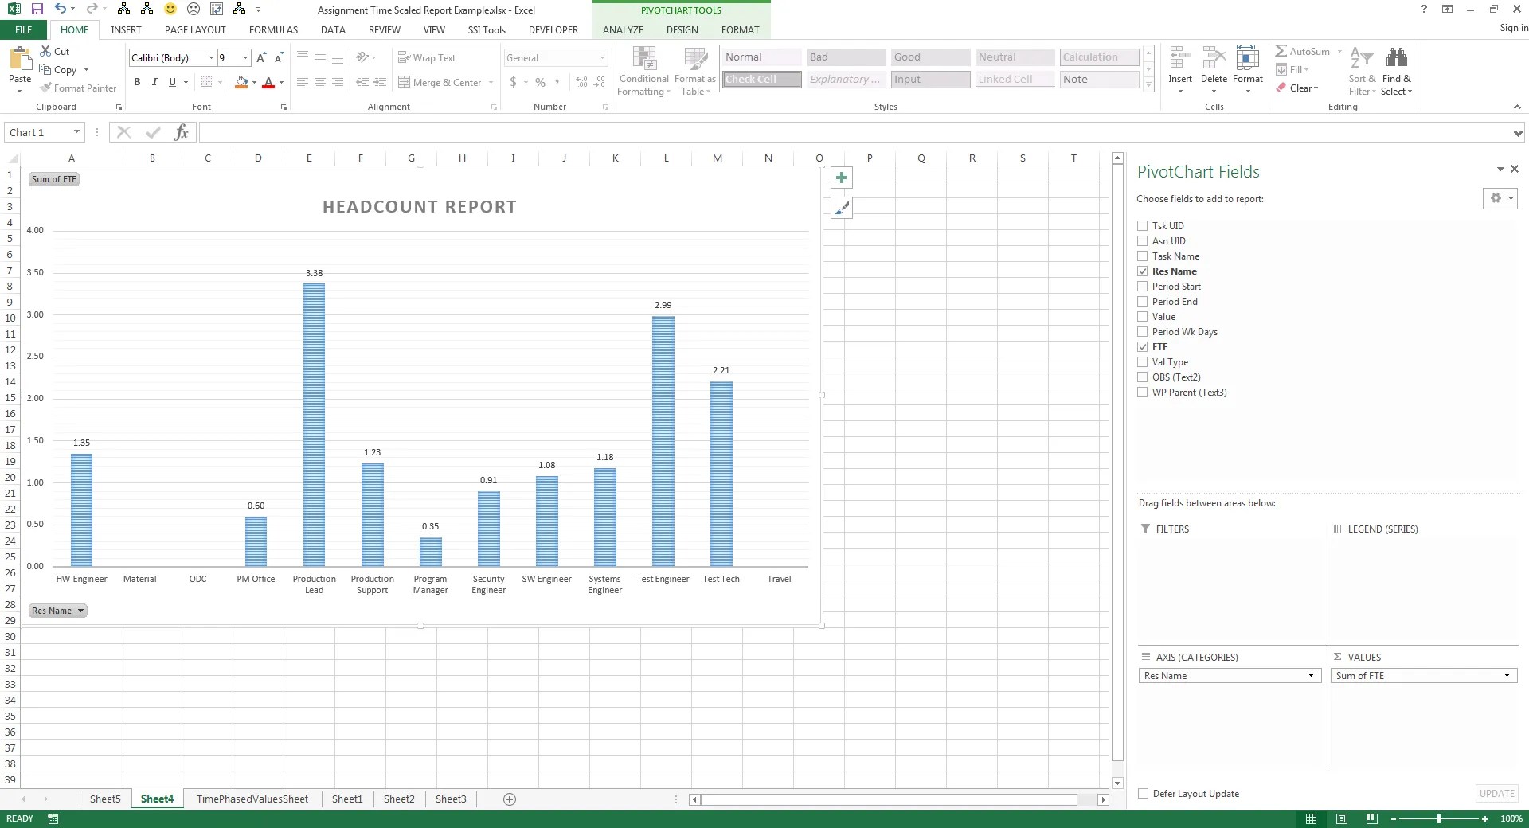Switch to the TimePhasedValuesSheet tab
This screenshot has height=828, width=1529.
252,799
